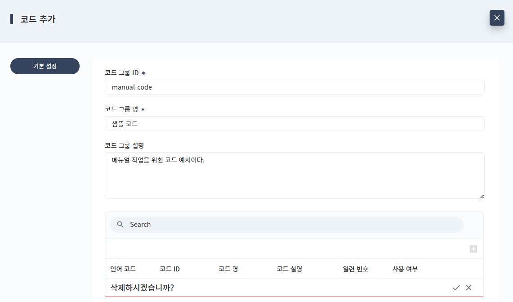
Task: Add a new code row with plus icon
Action: pos(473,249)
